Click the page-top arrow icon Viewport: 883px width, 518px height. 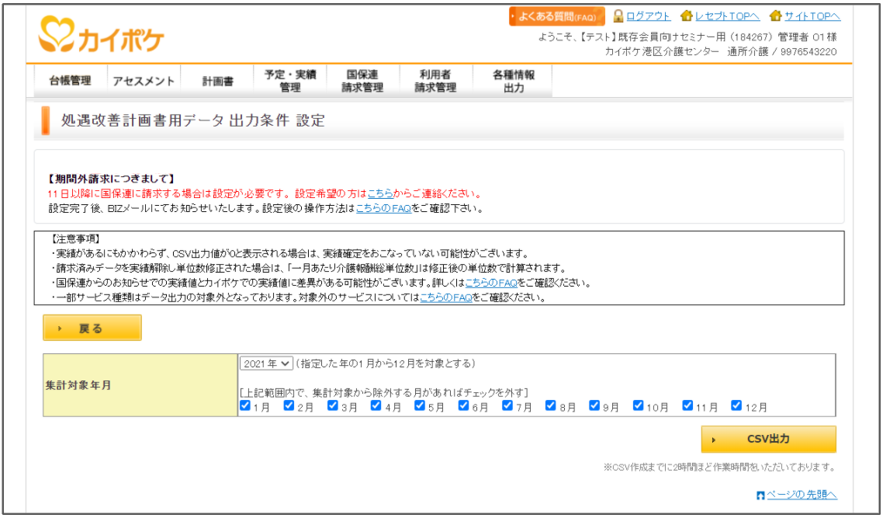pyautogui.click(x=761, y=495)
